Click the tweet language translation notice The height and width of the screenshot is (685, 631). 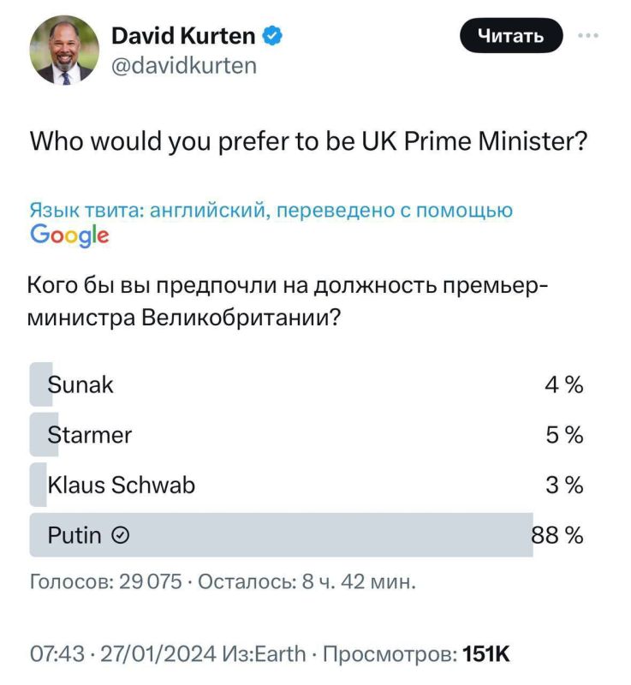(x=271, y=211)
